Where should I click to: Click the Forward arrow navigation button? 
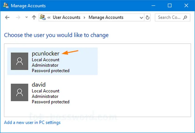18,17
